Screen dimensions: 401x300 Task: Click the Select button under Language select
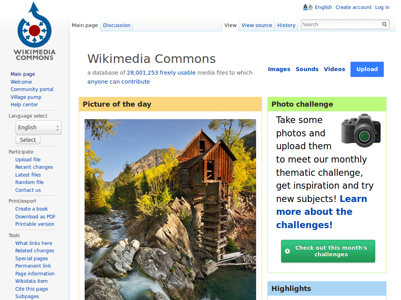28,139
